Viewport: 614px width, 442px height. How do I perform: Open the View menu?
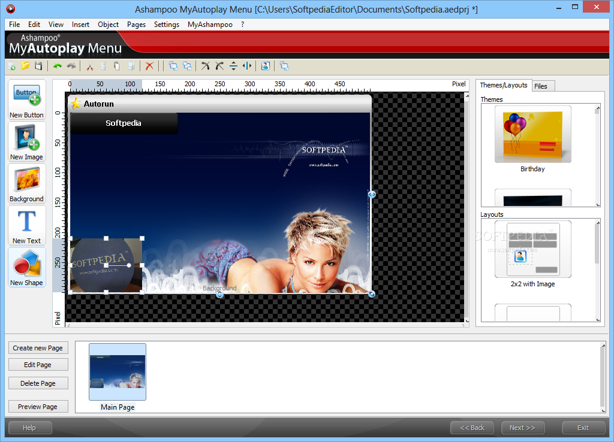(x=56, y=24)
